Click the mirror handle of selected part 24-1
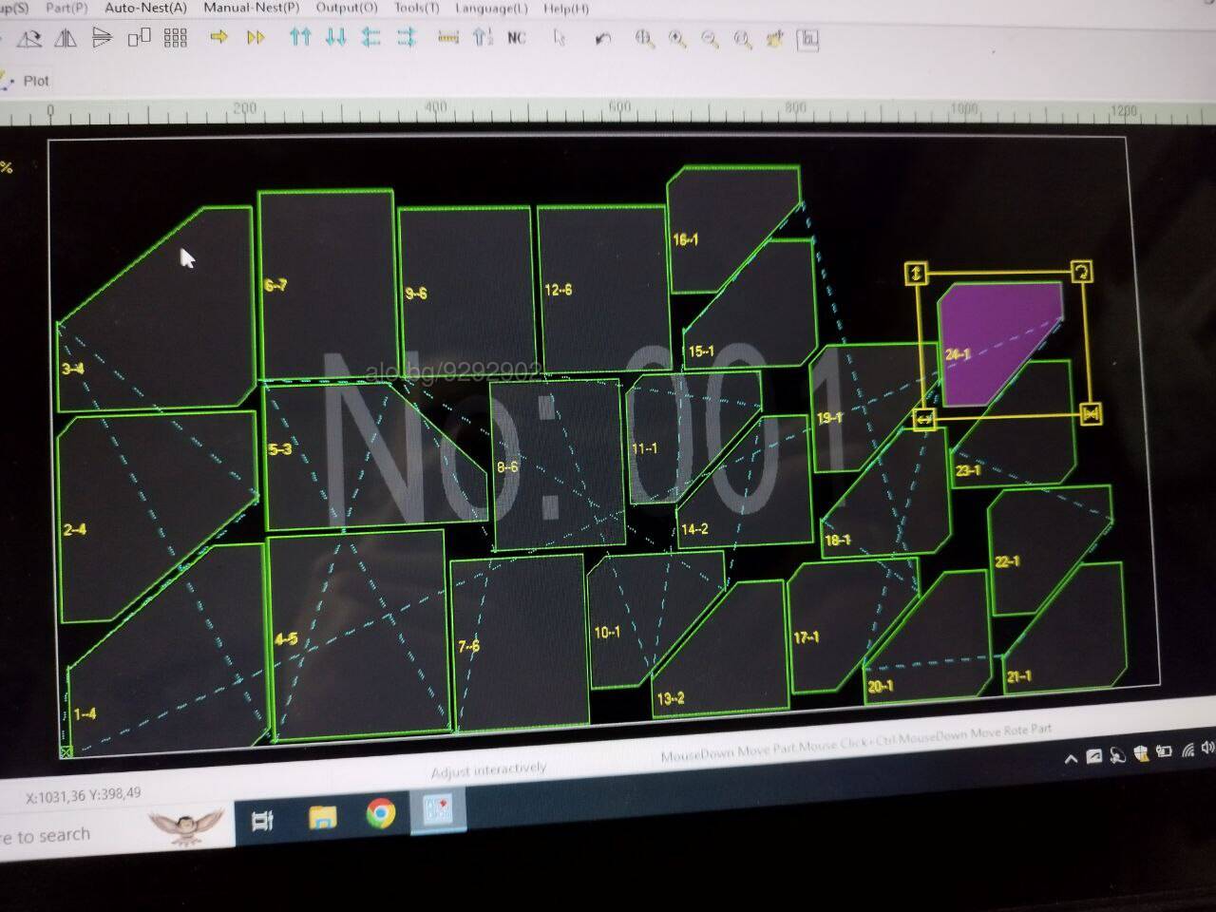Viewport: 1216px width, 912px height. coord(1091,414)
